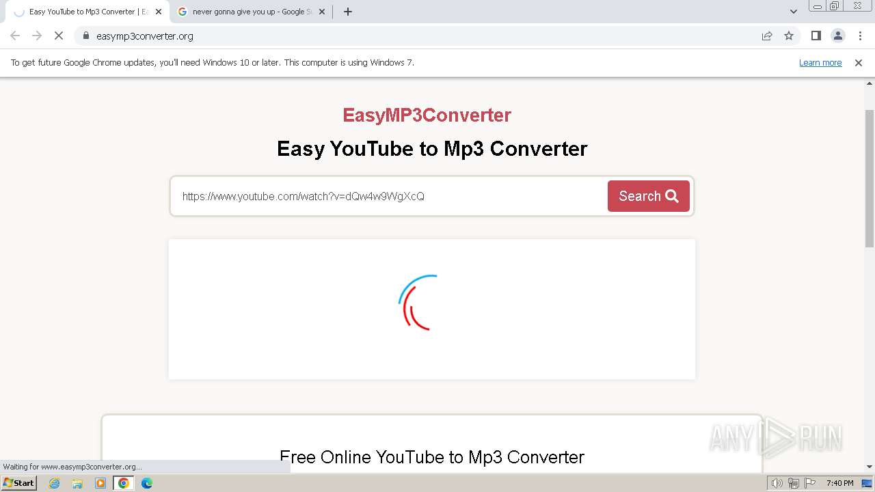This screenshot has width=875, height=492.
Task: Click the browser Forward arrow
Action: pos(37,36)
